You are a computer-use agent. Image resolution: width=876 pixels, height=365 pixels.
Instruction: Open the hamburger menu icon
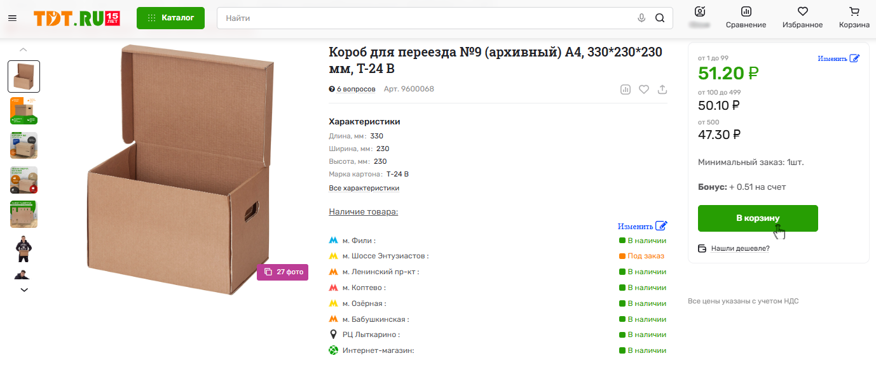pyautogui.click(x=12, y=18)
